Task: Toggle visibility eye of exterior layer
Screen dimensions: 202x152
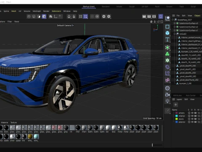Action: click(192, 122)
